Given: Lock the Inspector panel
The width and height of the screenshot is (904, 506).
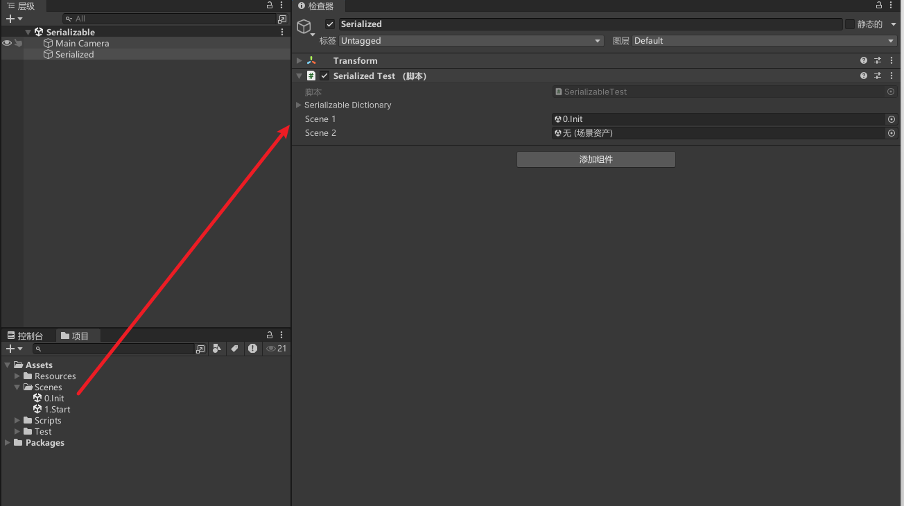Looking at the screenshot, I should [x=880, y=6].
